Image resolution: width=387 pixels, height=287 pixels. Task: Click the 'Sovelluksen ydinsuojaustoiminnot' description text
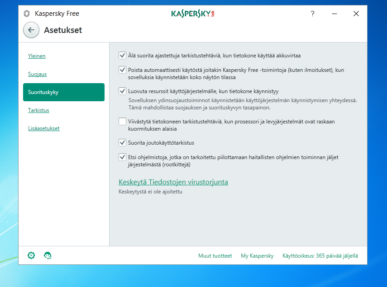(243, 104)
